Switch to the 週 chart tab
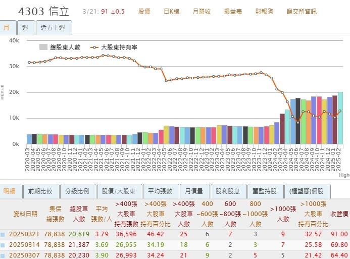Viewport: 350px width, 259px height. tap(26, 28)
